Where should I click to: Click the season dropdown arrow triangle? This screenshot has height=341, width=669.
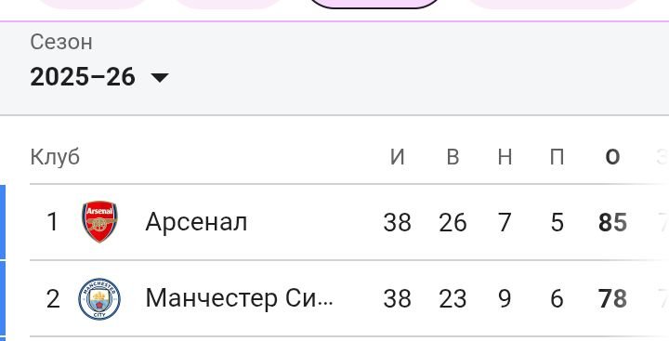160,78
